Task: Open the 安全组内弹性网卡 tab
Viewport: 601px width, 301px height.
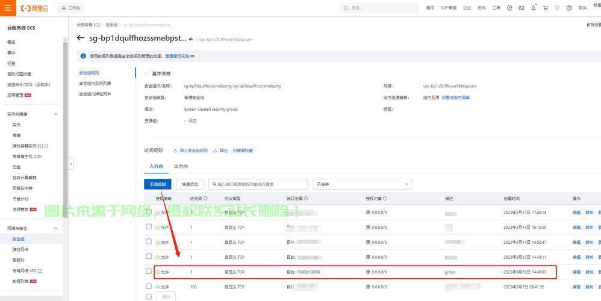Action: (x=95, y=94)
